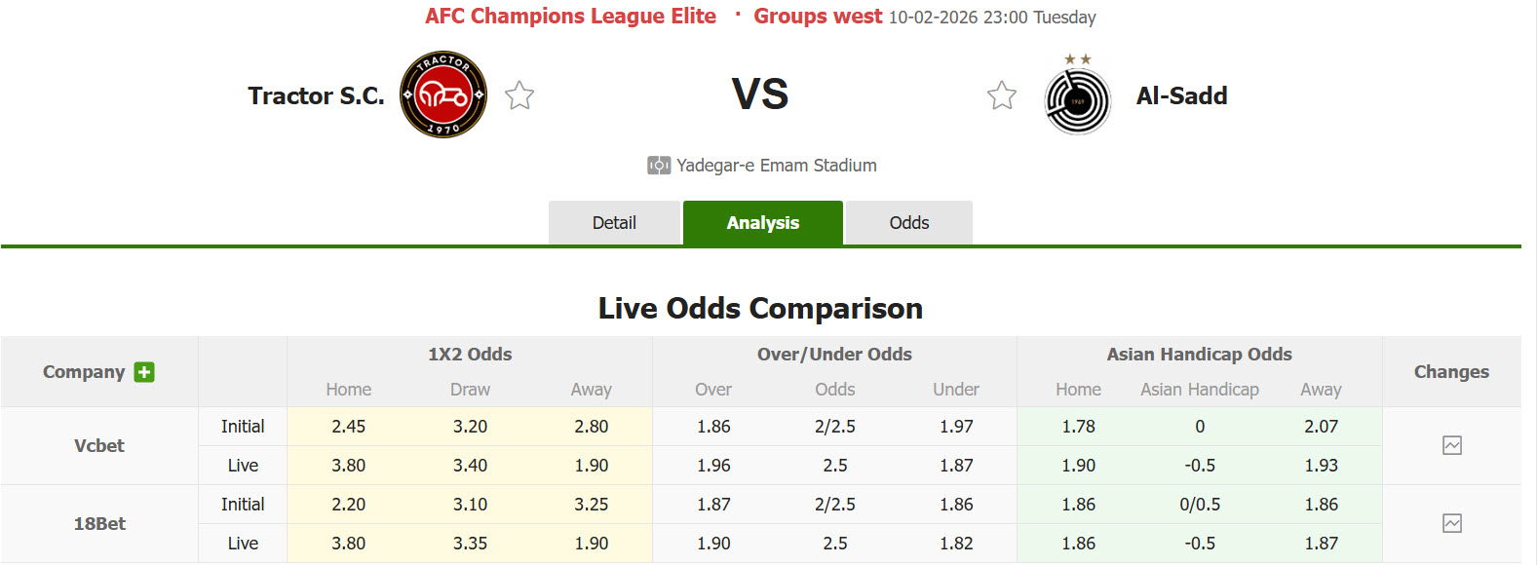Click the Yadegar-e Emam Stadium text
1537x565 pixels.
tap(777, 166)
